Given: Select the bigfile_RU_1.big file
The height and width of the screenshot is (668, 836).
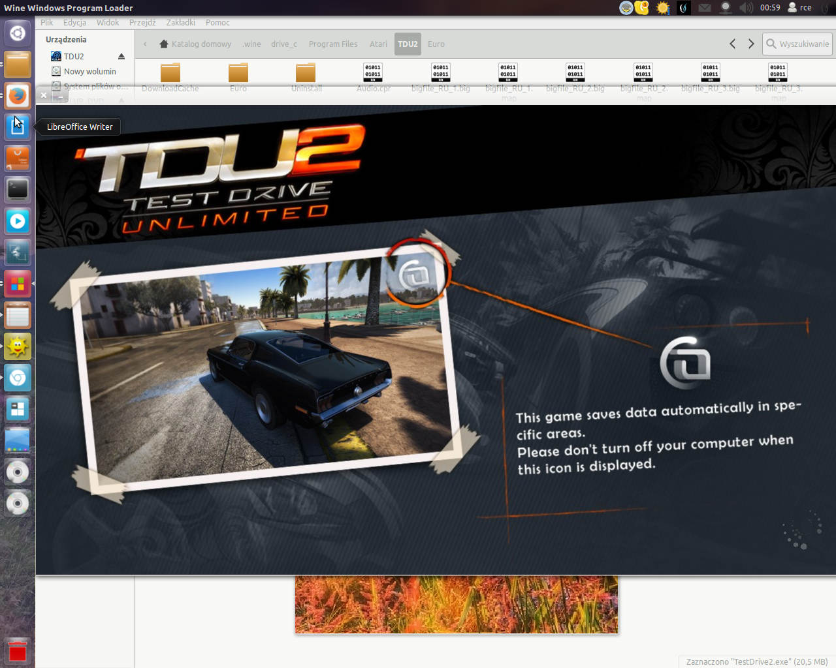Looking at the screenshot, I should [x=441, y=77].
